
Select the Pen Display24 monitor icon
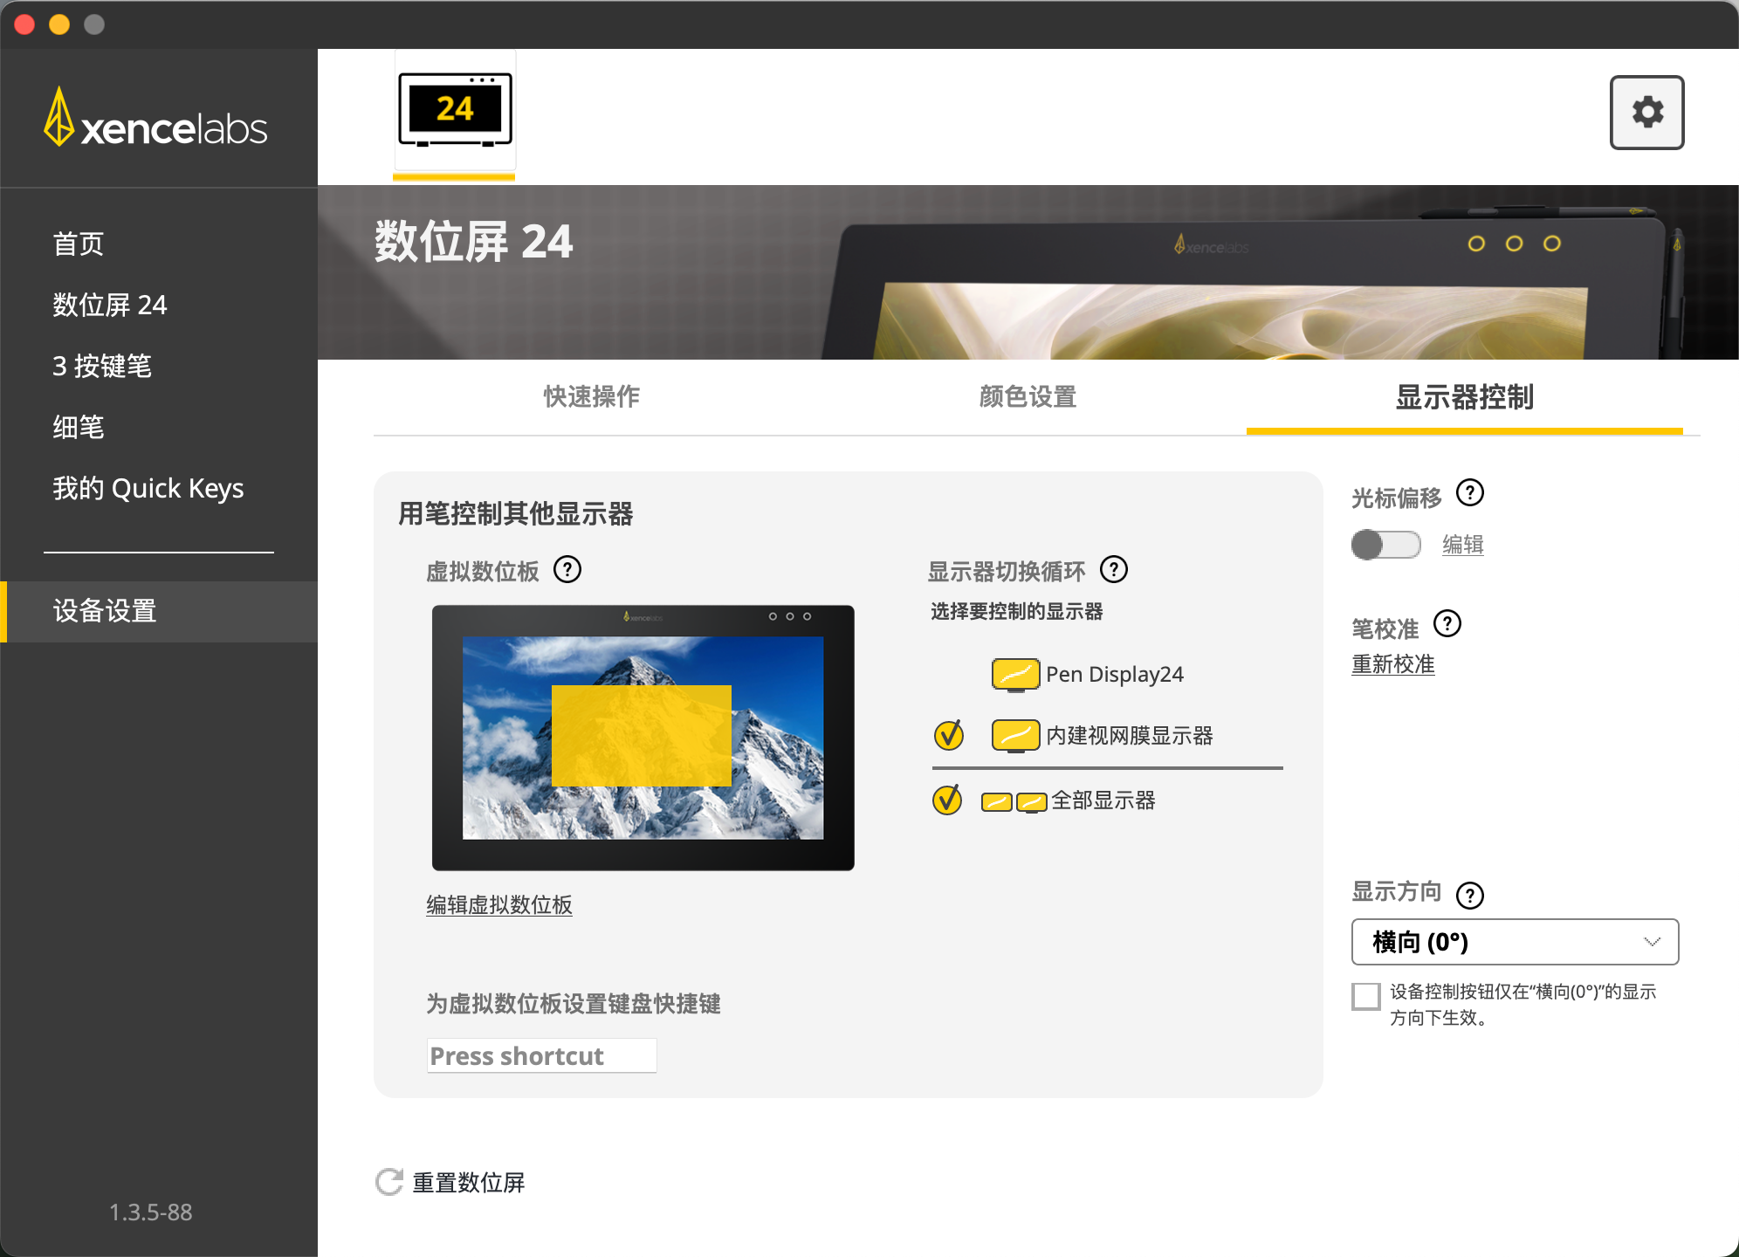1014,673
